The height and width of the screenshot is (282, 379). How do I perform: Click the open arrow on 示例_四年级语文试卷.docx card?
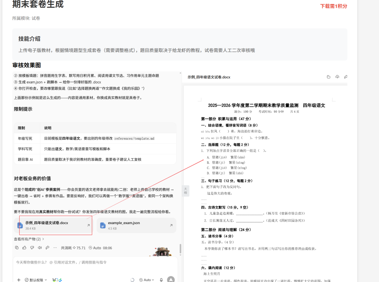coord(88,225)
